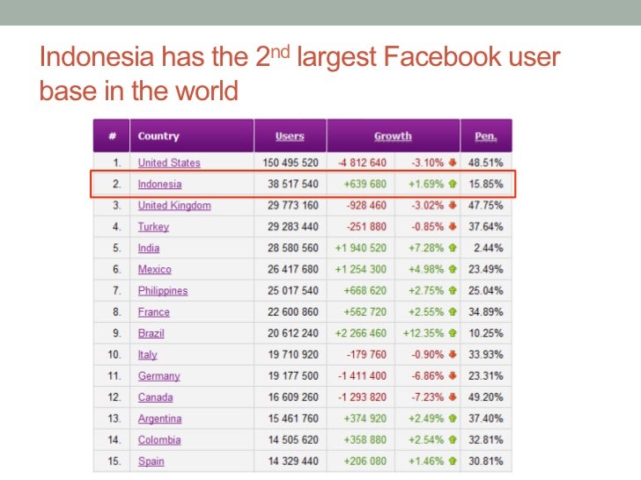Click the green up arrow in Spain row
This screenshot has width=641, height=480.
pyautogui.click(x=453, y=461)
